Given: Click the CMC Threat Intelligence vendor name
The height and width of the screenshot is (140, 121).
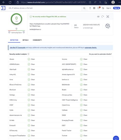Looking at the screenshot, I should pyautogui.click(x=70, y=100).
